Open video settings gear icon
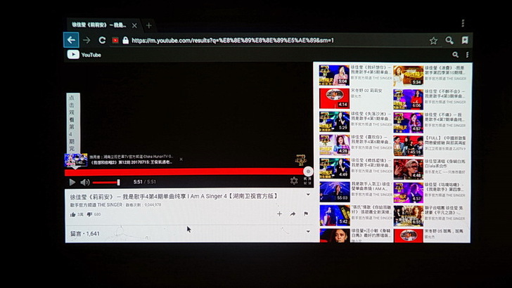Viewport: 512px width, 288px height. click(294, 181)
